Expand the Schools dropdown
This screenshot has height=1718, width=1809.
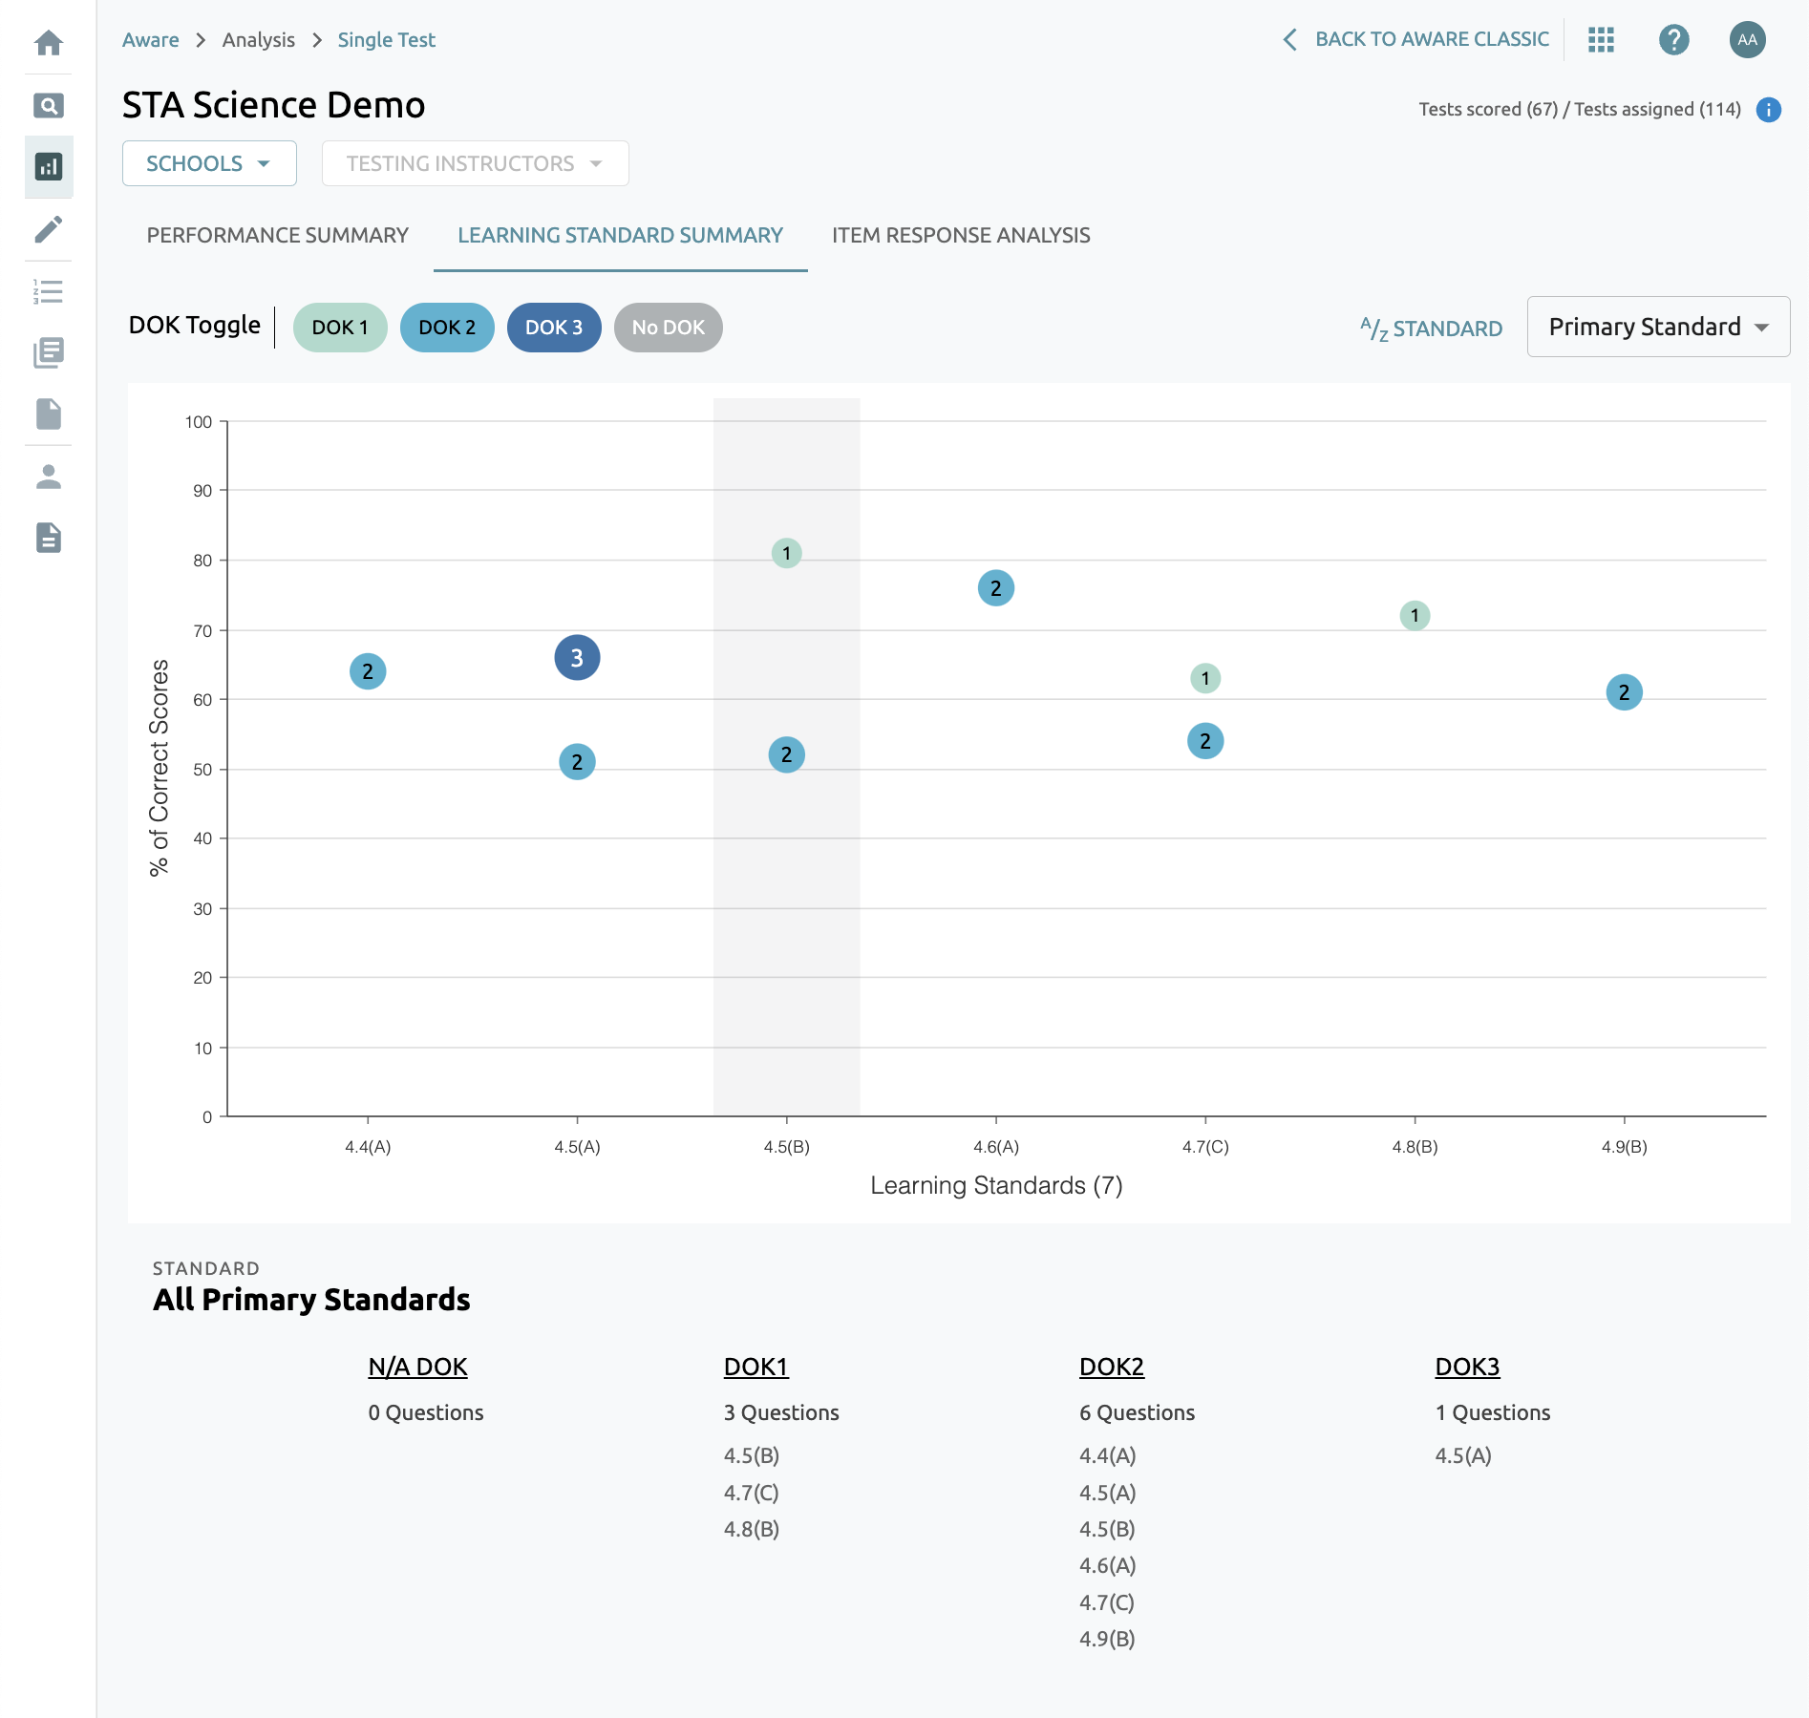[x=209, y=163]
